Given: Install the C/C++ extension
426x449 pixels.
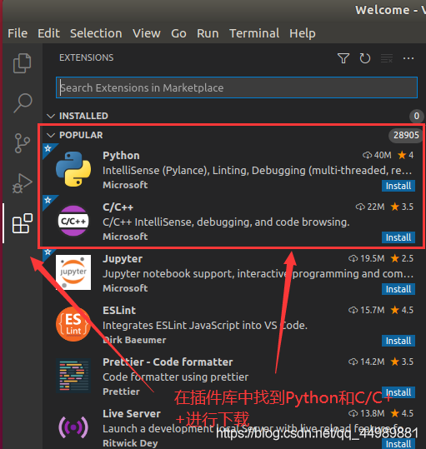Looking at the screenshot, I should [x=398, y=237].
